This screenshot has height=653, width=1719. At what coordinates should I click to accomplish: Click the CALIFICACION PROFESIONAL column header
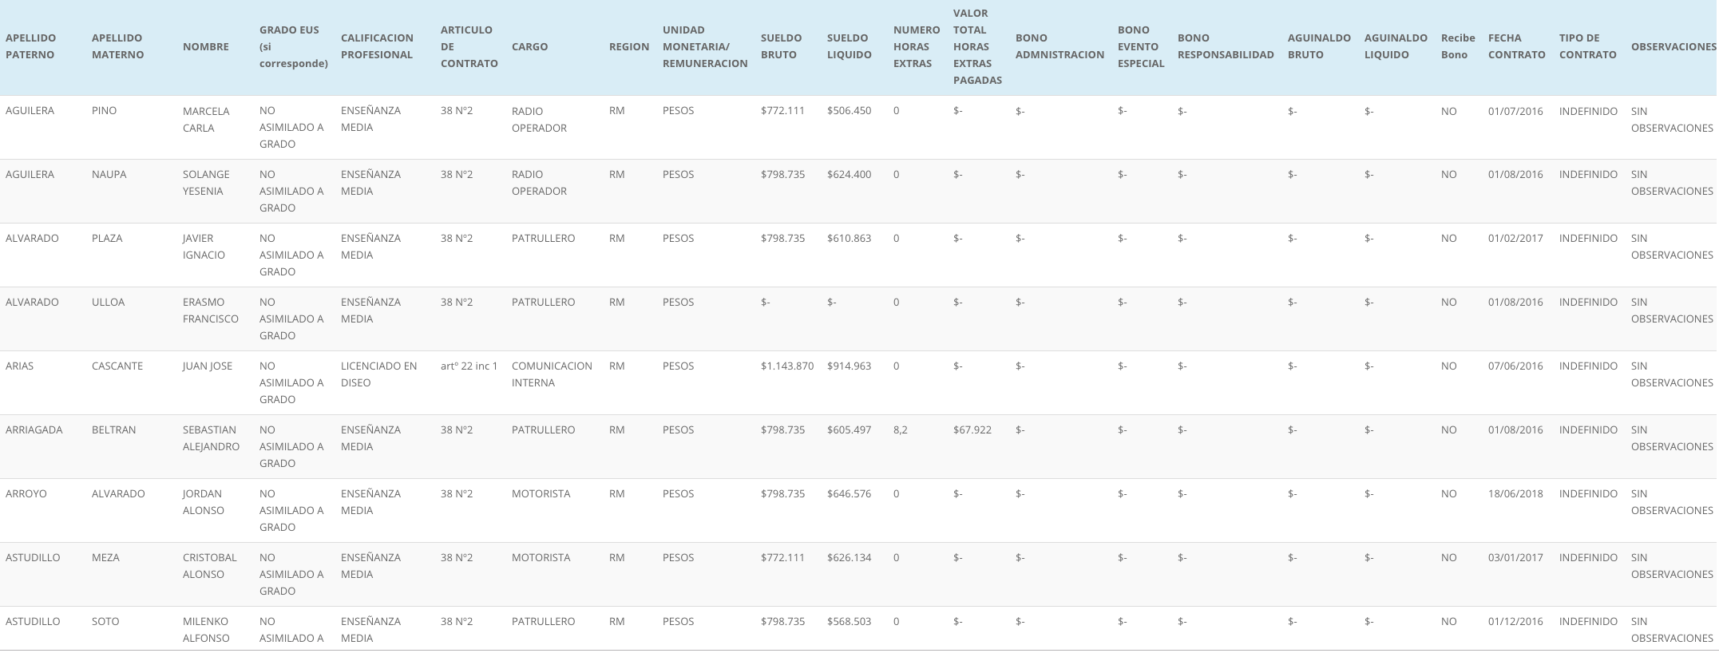point(377,46)
